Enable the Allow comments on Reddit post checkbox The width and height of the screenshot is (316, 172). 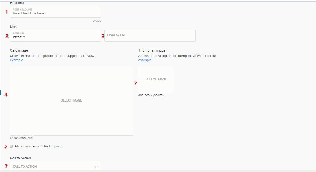(x=11, y=146)
